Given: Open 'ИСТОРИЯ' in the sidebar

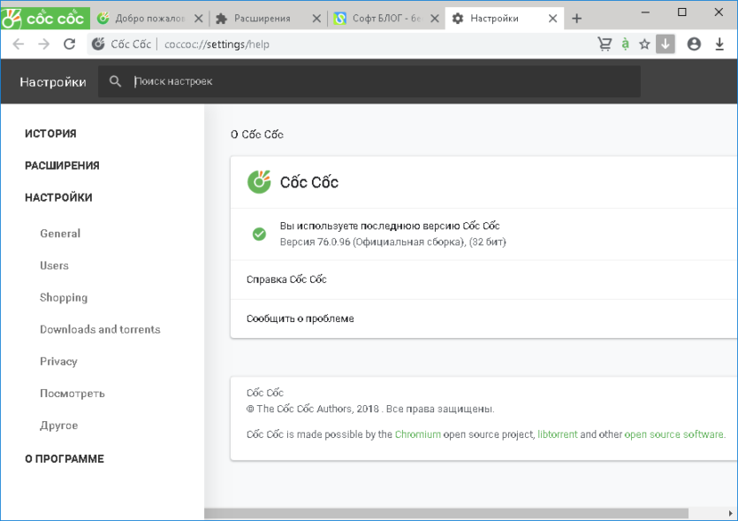Looking at the screenshot, I should tap(50, 134).
